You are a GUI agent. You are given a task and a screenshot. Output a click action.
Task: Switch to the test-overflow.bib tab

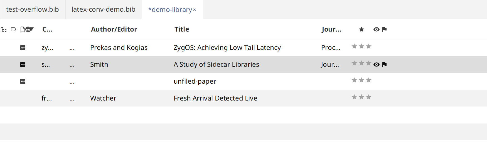(33, 9)
